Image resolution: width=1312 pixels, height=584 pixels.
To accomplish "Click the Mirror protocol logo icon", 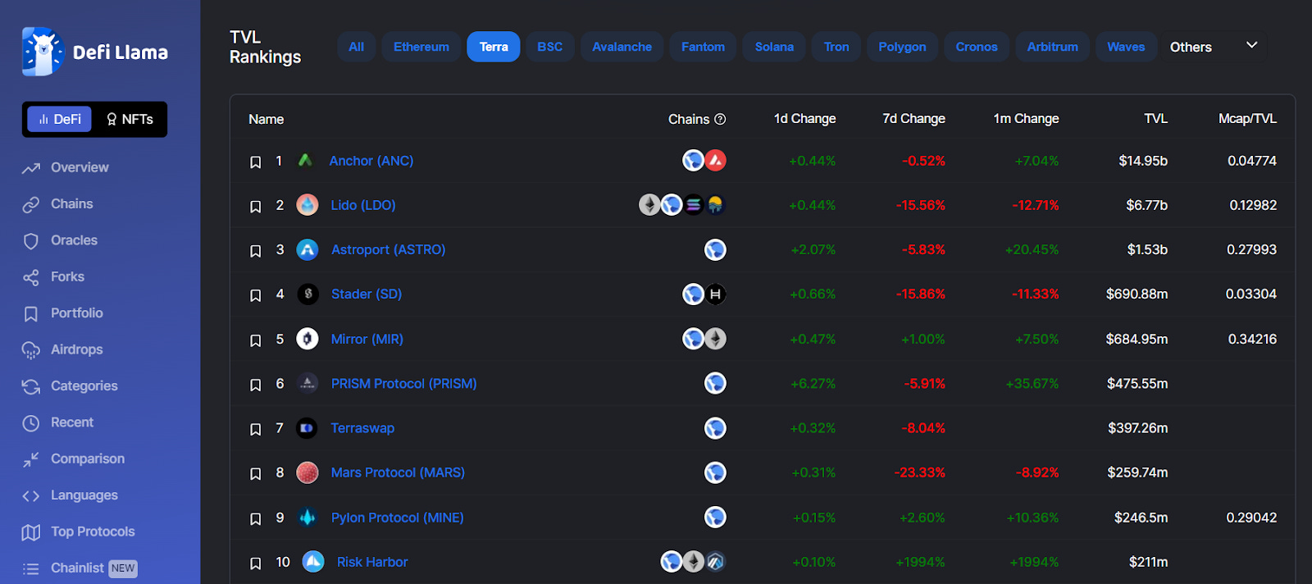I will 307,339.
